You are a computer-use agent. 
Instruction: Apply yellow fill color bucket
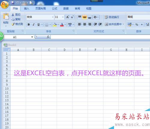55,24
